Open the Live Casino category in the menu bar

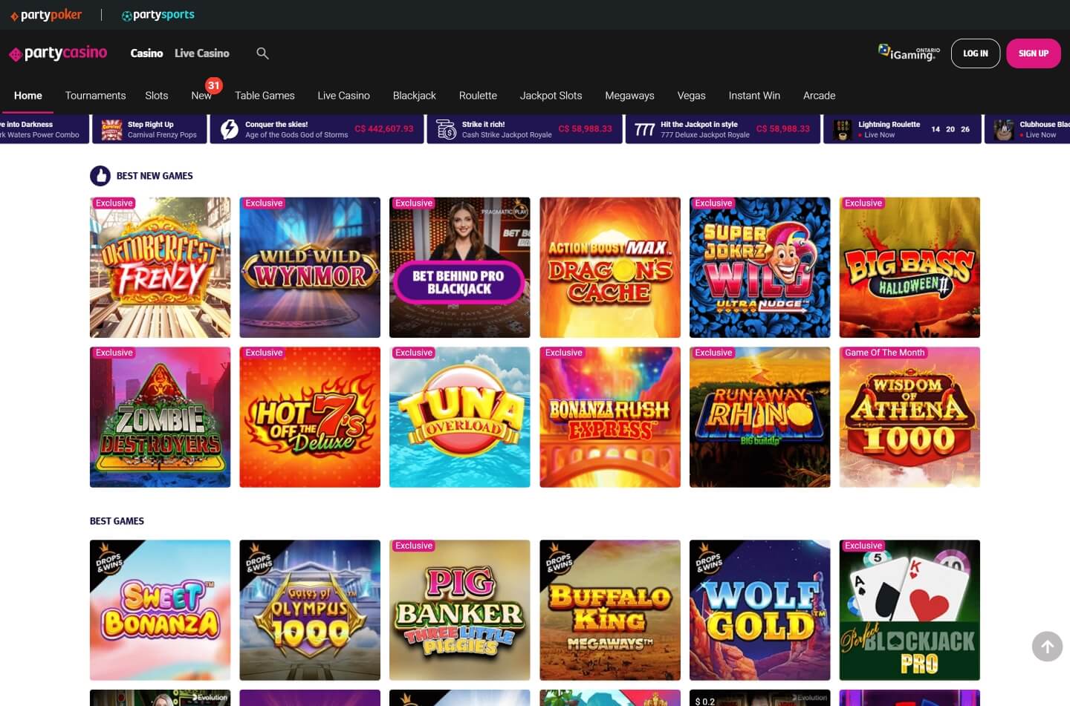[343, 96]
